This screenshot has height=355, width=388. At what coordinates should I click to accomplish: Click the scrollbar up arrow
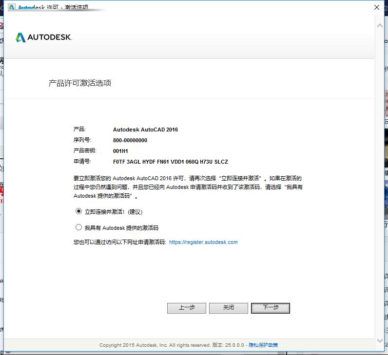(380, 26)
